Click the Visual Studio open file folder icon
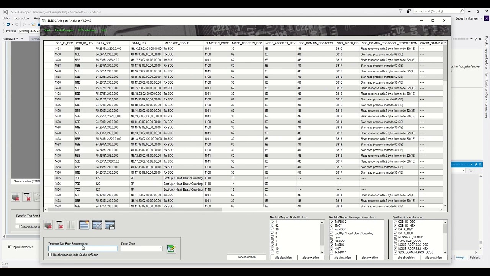Viewport: 490px width, 276px height. (34, 25)
